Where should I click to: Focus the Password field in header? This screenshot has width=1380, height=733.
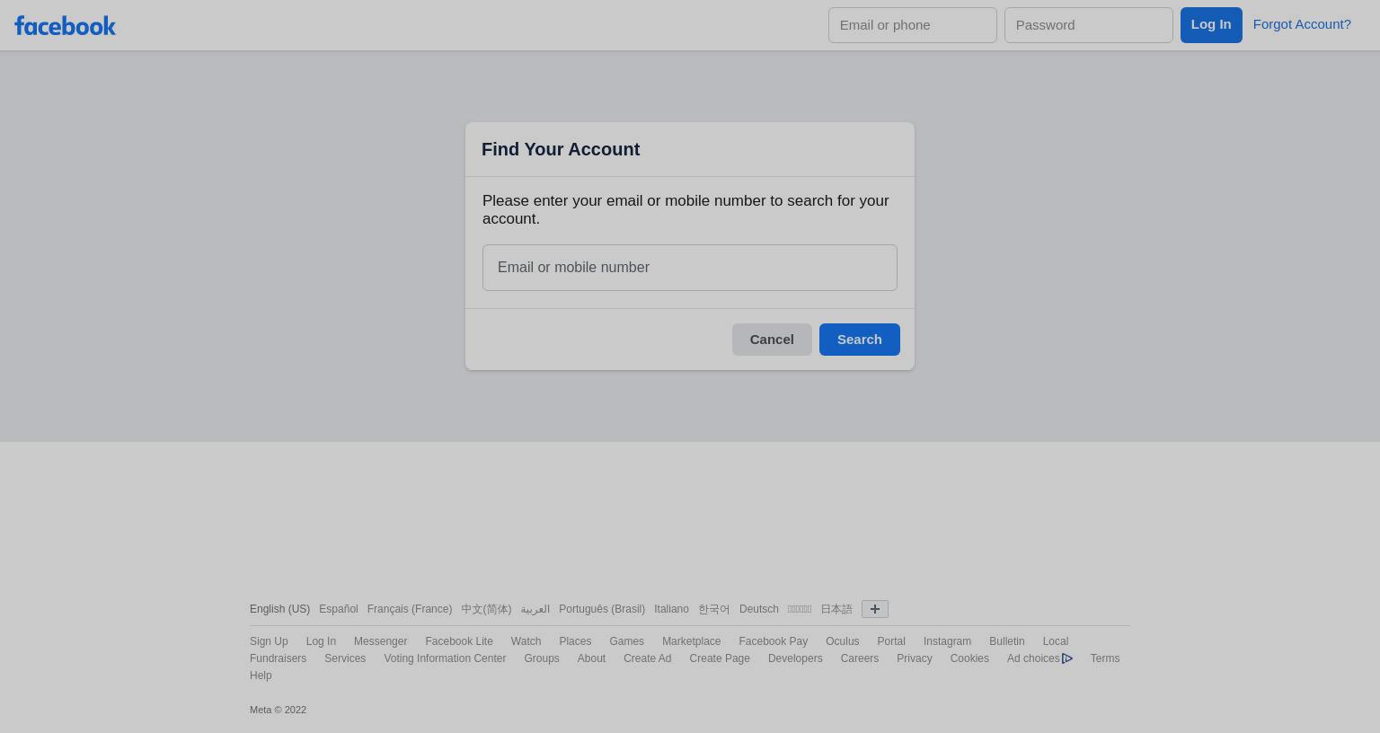(x=1089, y=25)
